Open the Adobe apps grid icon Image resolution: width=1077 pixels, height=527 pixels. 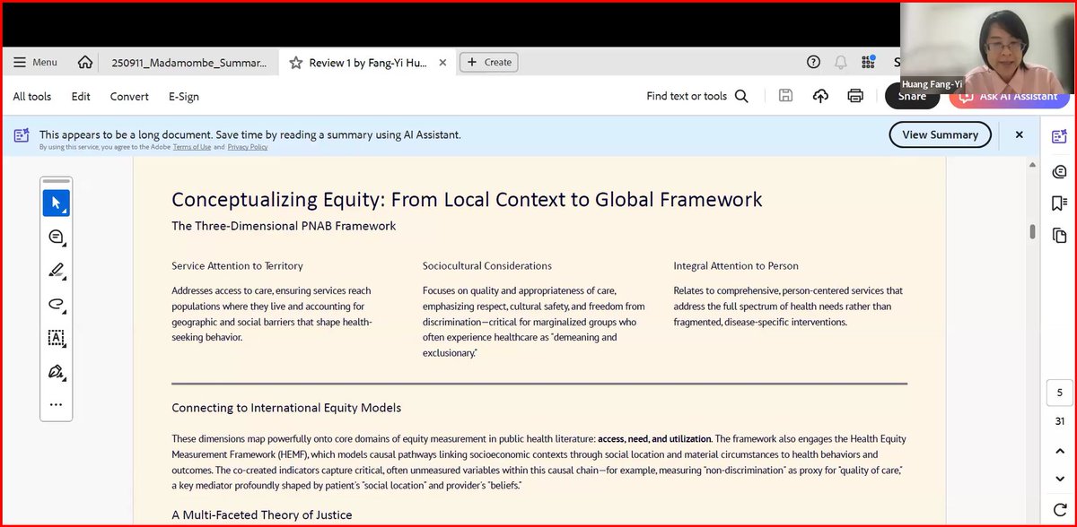(x=868, y=62)
